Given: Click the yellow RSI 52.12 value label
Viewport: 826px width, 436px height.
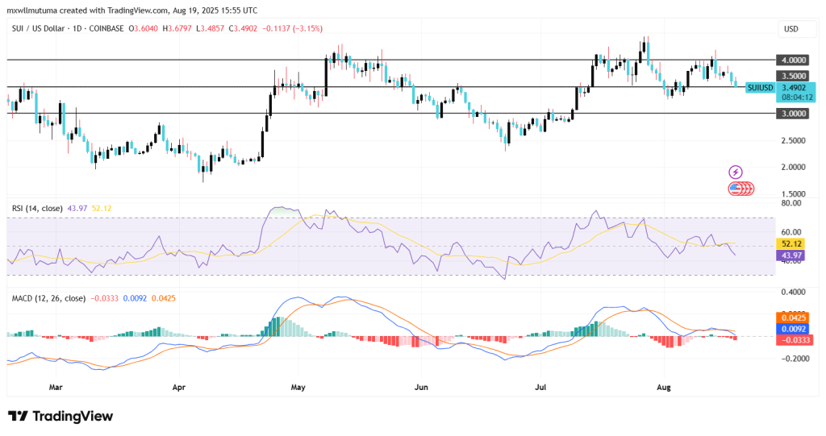Looking at the screenshot, I should (x=791, y=243).
